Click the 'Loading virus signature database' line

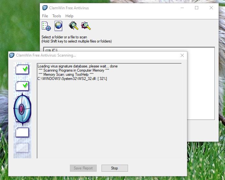coord(78,66)
